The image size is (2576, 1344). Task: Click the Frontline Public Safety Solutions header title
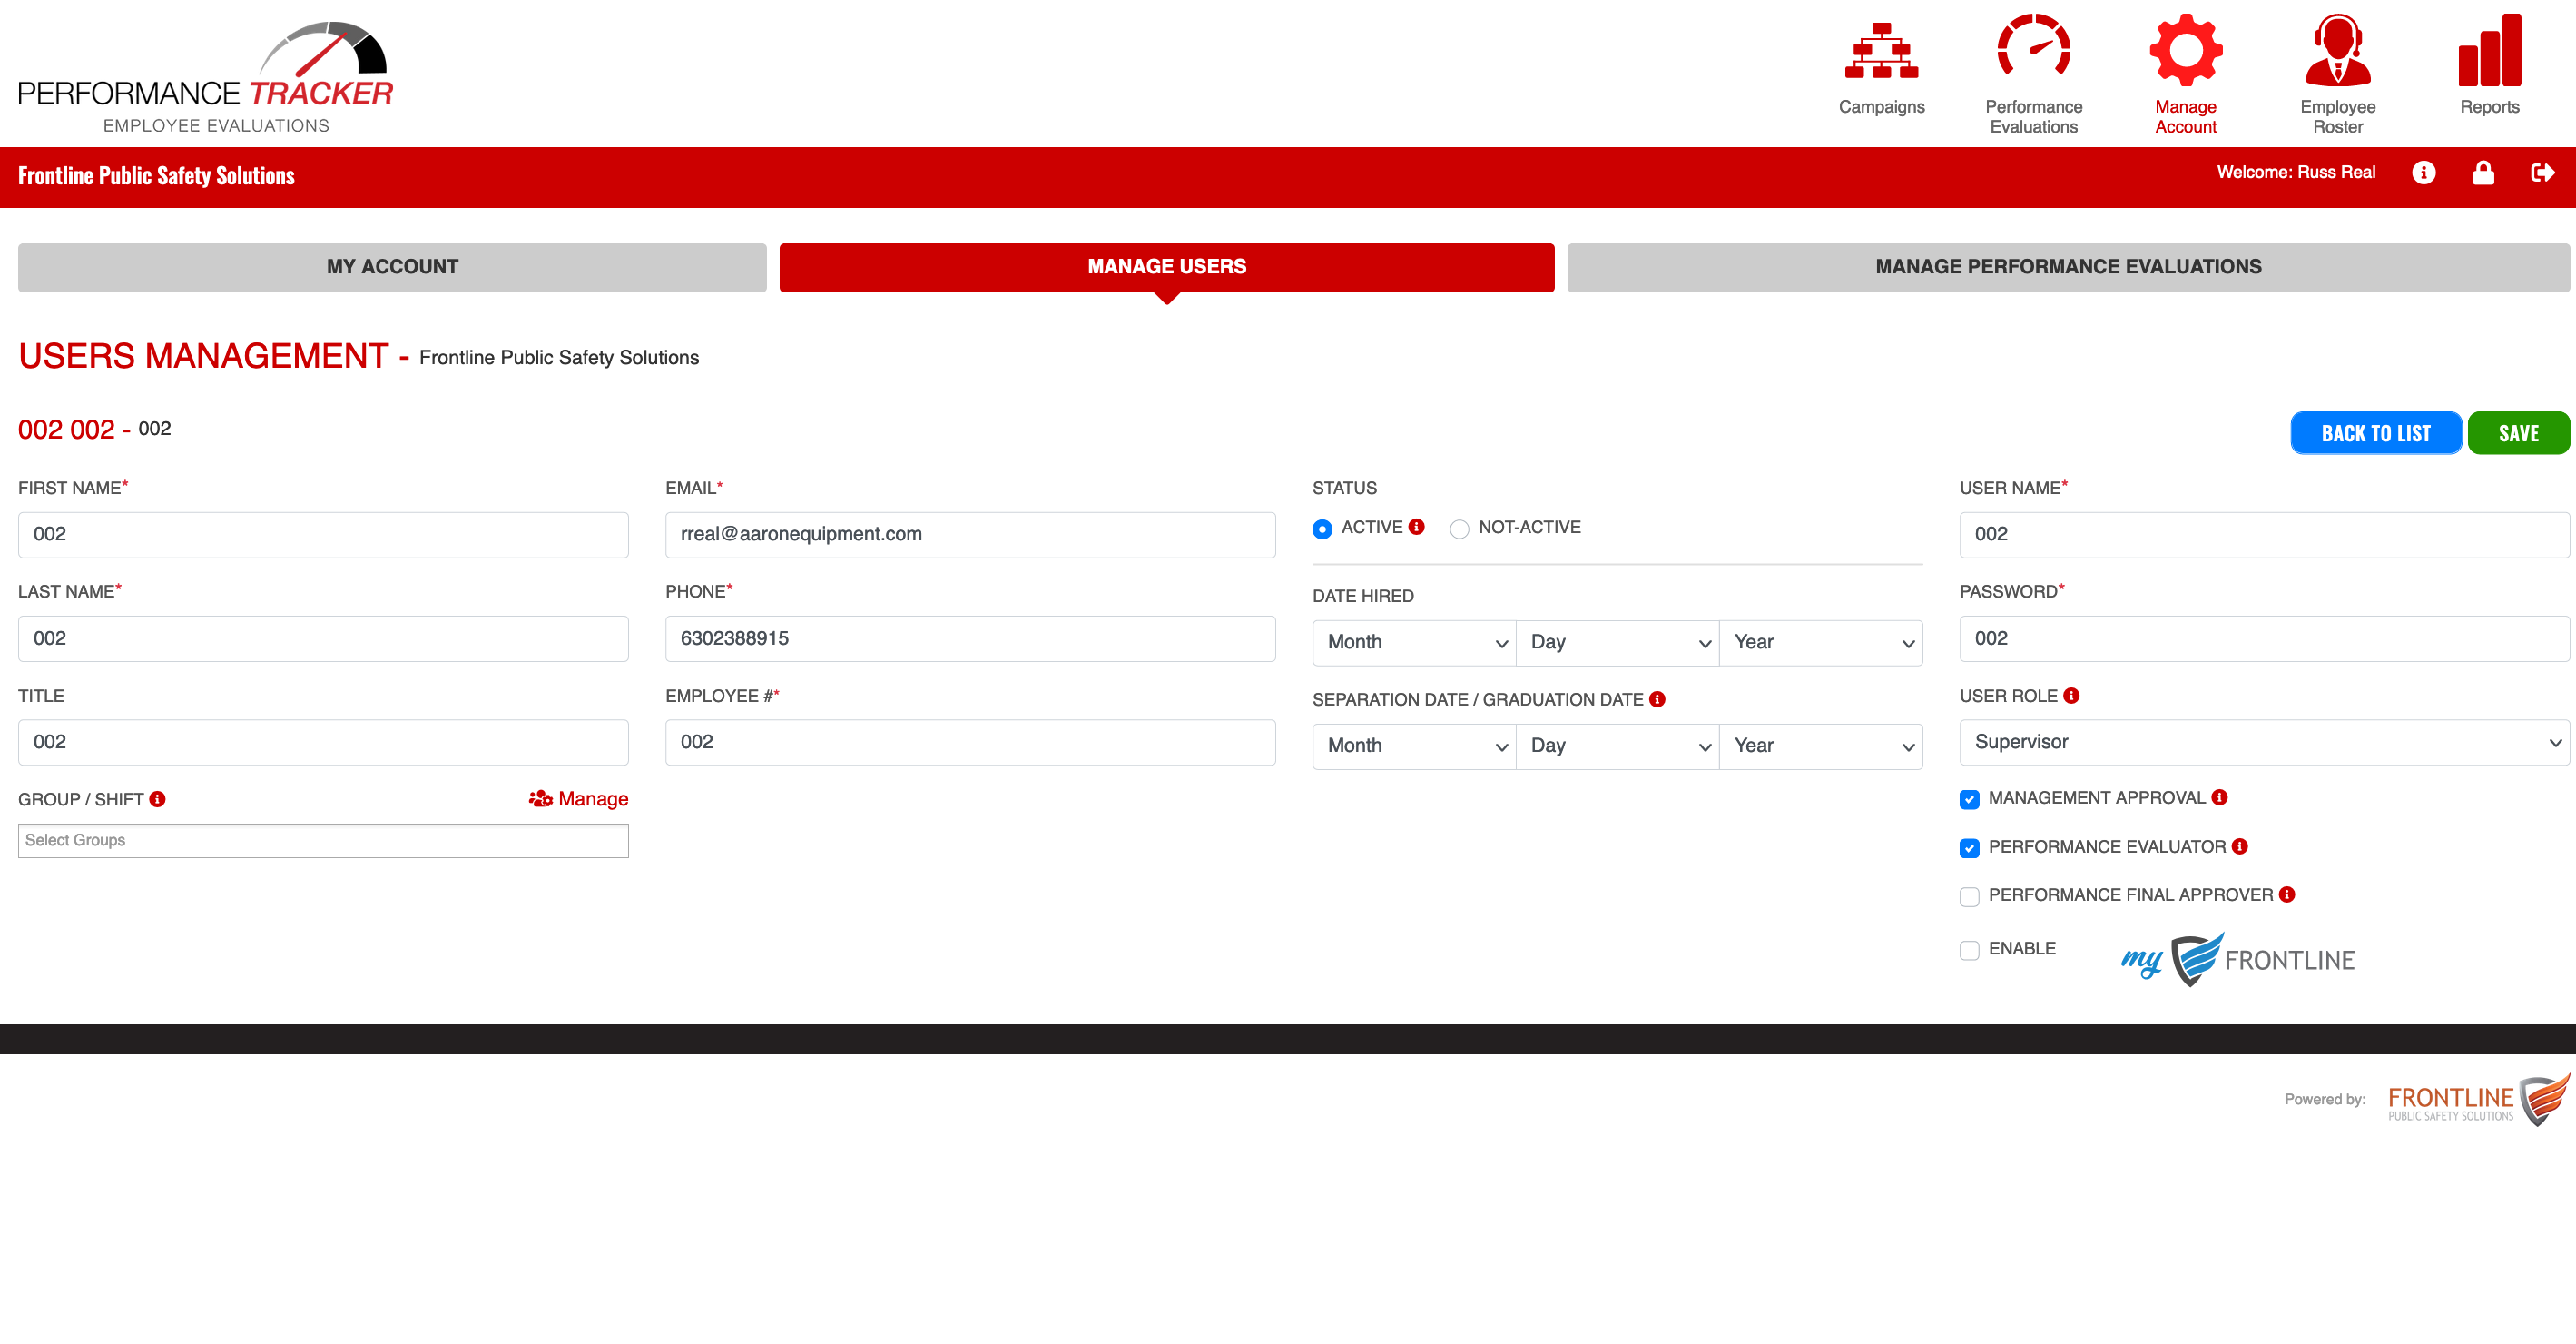pos(156,176)
